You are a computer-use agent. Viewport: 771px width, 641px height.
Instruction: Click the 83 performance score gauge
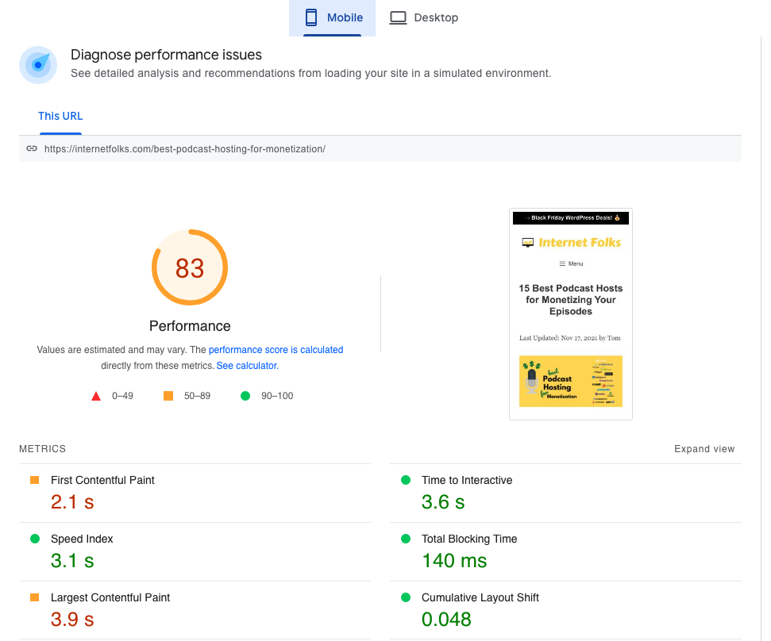point(190,267)
